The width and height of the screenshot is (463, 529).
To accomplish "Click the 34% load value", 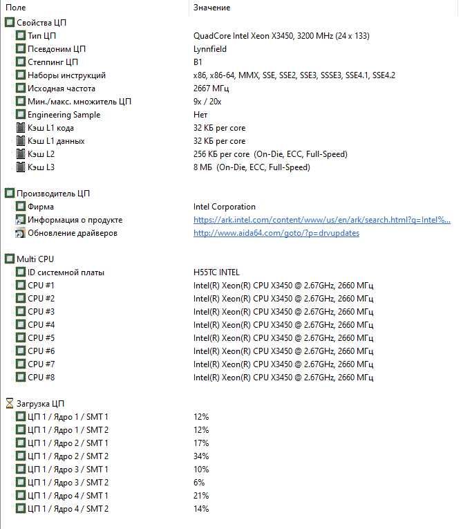I will (201, 456).
